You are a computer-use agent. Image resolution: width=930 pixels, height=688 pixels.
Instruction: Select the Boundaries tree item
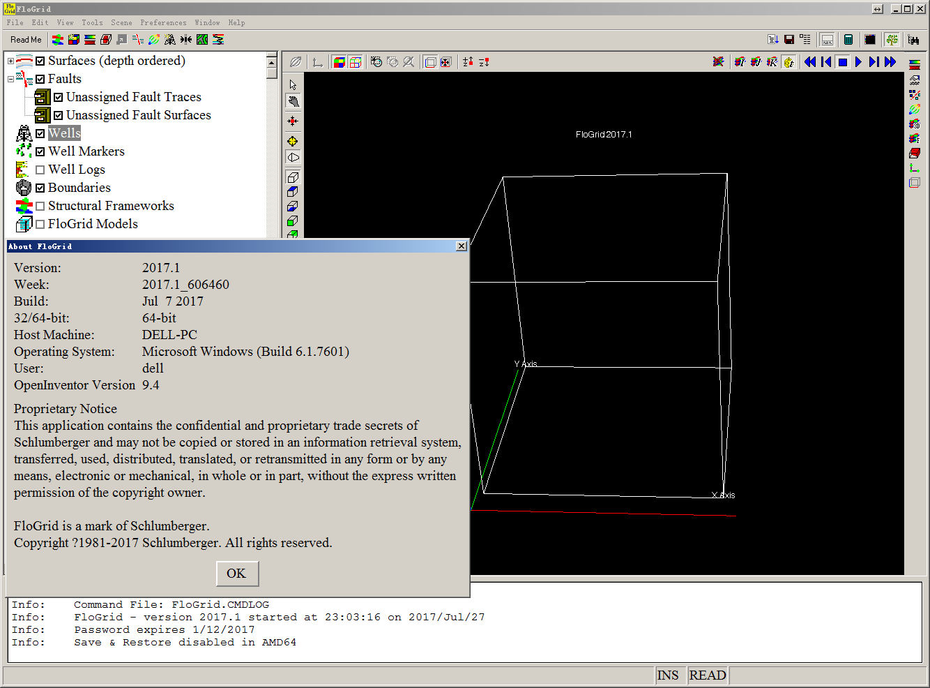click(x=79, y=188)
